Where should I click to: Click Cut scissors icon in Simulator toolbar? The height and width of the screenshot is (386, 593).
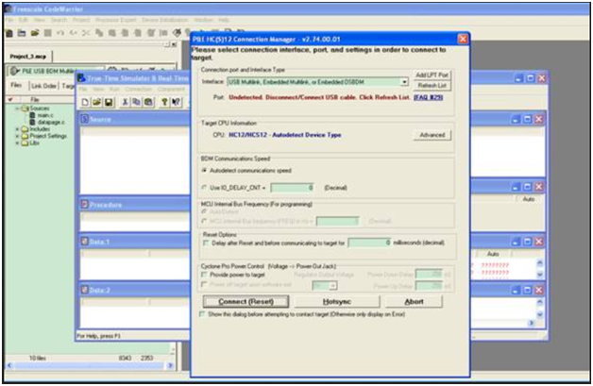125,102
